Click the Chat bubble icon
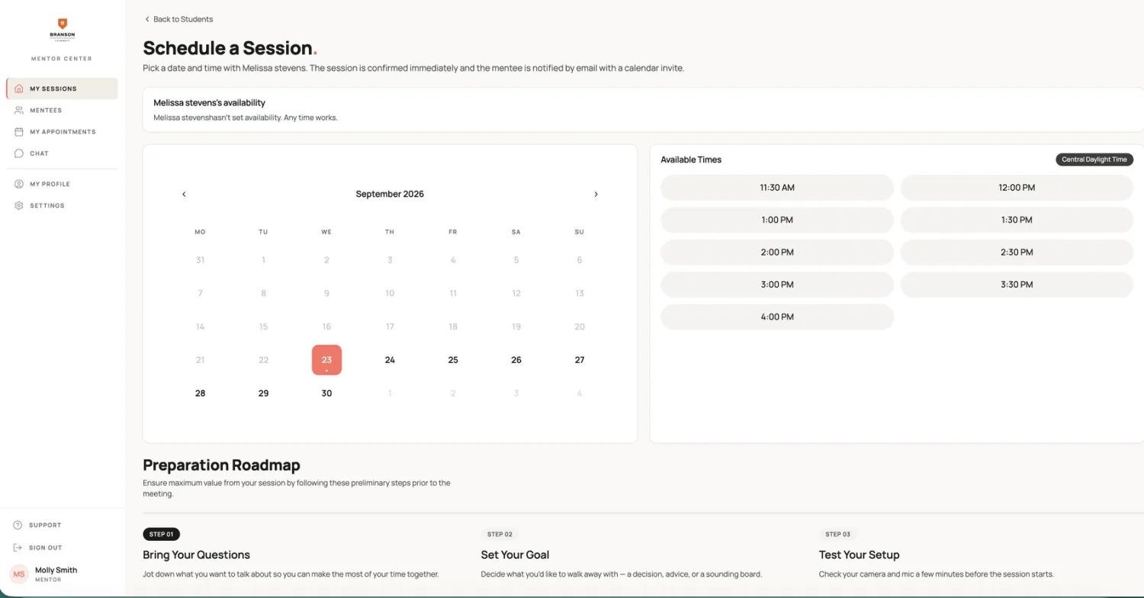 tap(19, 153)
